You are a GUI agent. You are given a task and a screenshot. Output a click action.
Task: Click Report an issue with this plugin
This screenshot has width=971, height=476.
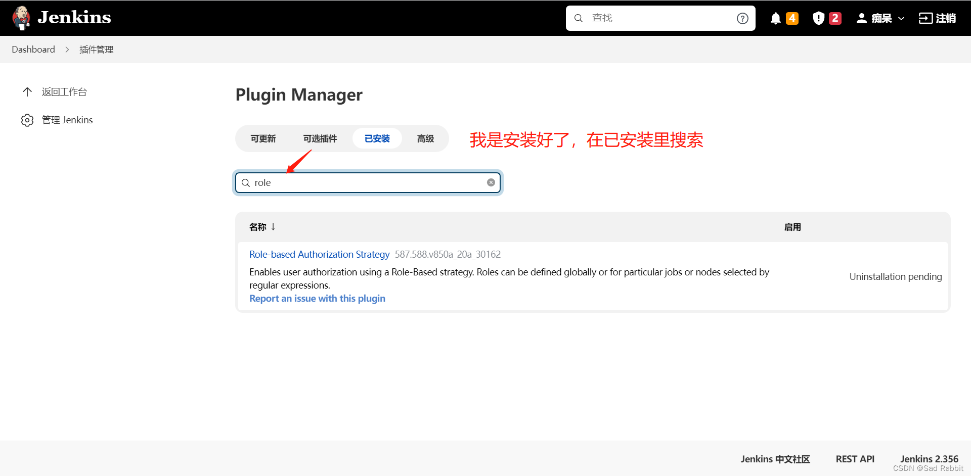click(317, 298)
